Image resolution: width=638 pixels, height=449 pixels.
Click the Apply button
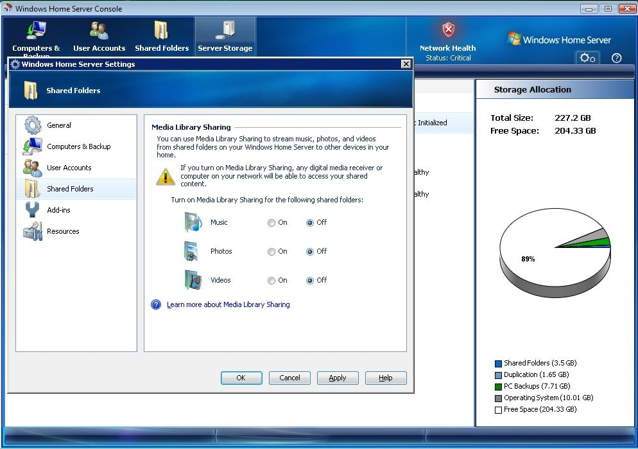pyautogui.click(x=338, y=378)
